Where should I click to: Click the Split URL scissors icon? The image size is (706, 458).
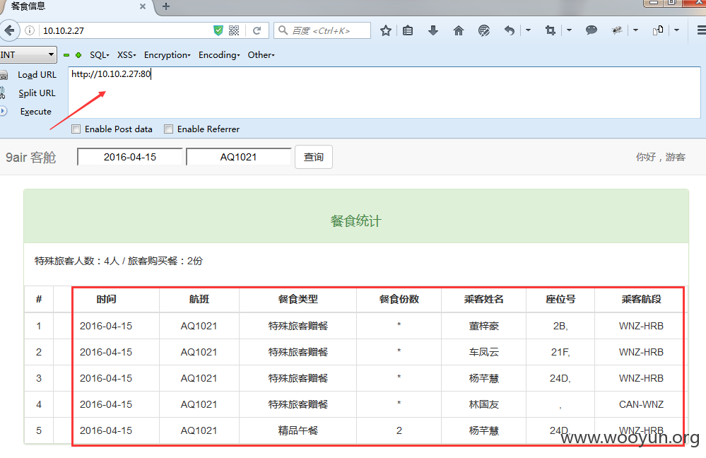coord(3,93)
